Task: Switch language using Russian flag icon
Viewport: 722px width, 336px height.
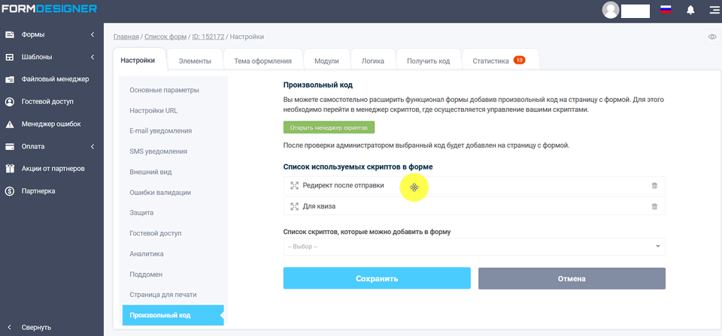Action: [x=665, y=10]
